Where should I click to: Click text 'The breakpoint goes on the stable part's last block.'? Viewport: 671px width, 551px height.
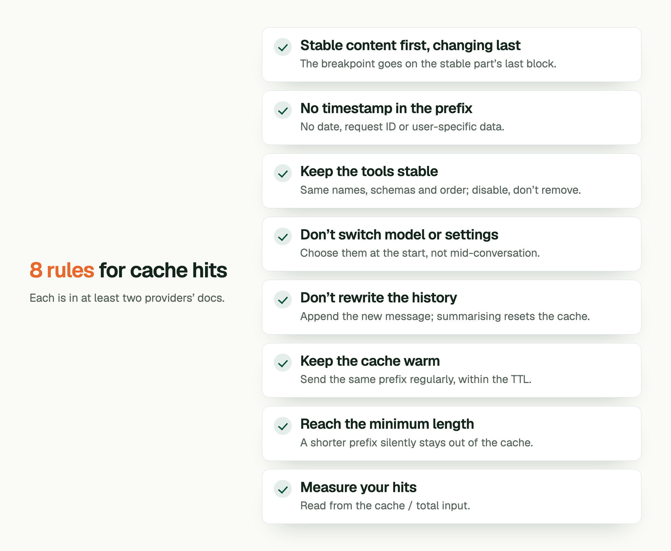pyautogui.click(x=428, y=64)
